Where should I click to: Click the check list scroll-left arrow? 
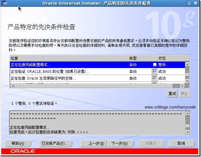[12, 86]
